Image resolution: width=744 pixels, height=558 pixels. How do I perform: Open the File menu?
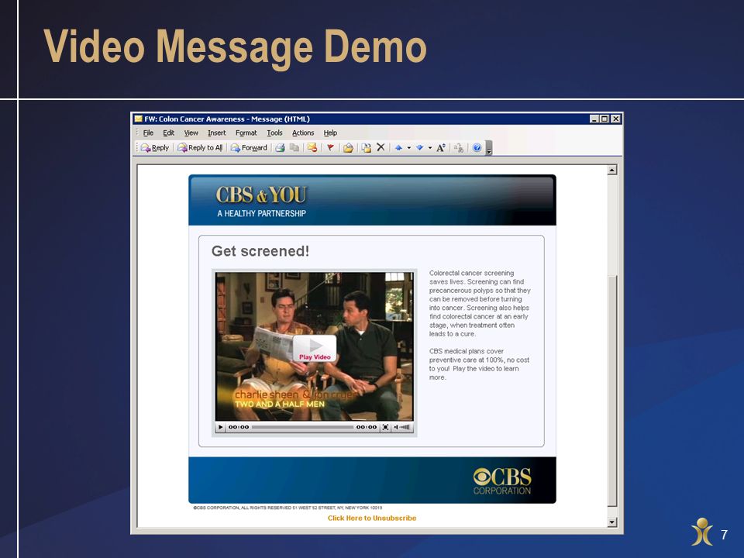pos(148,133)
